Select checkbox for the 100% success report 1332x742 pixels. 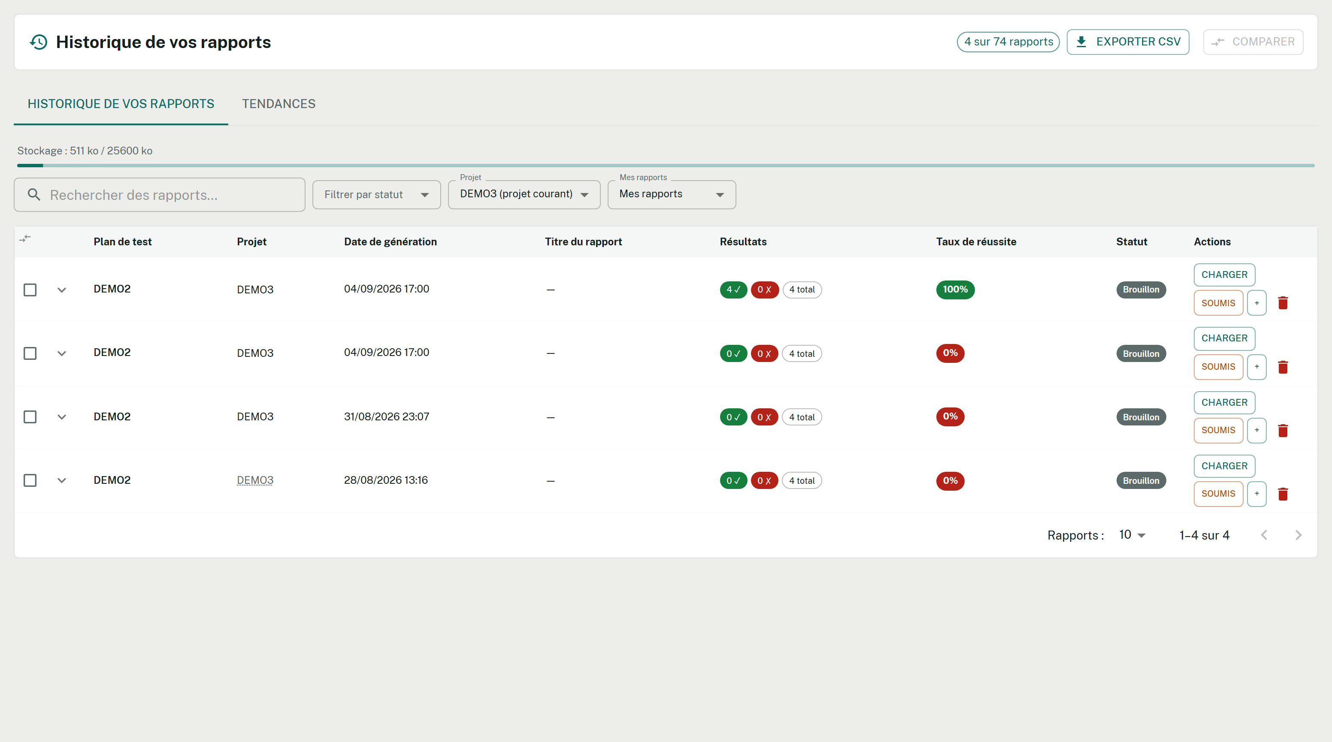pyautogui.click(x=30, y=290)
